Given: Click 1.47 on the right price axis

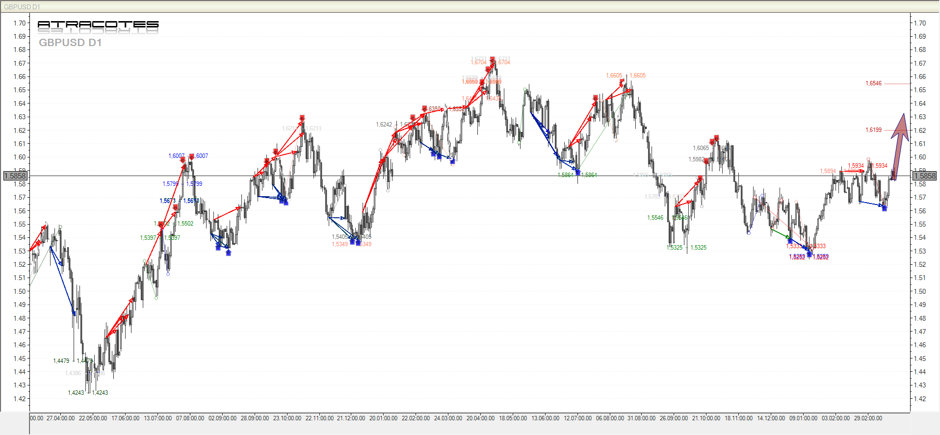Looking at the screenshot, I should coord(920,332).
